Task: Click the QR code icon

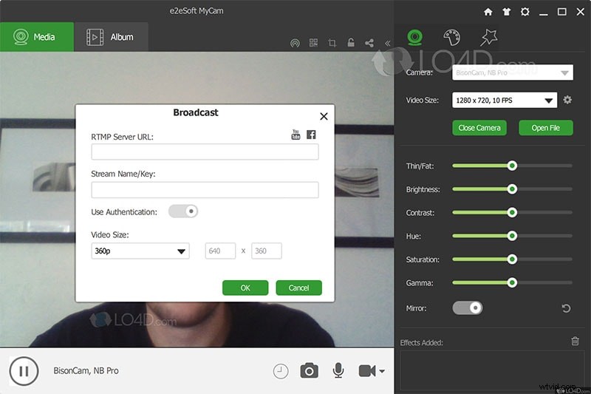Action: tap(313, 43)
